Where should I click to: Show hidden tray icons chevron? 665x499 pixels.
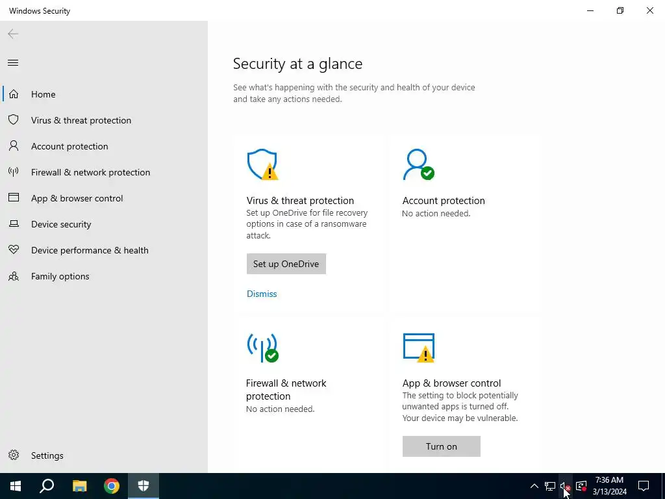pos(534,486)
